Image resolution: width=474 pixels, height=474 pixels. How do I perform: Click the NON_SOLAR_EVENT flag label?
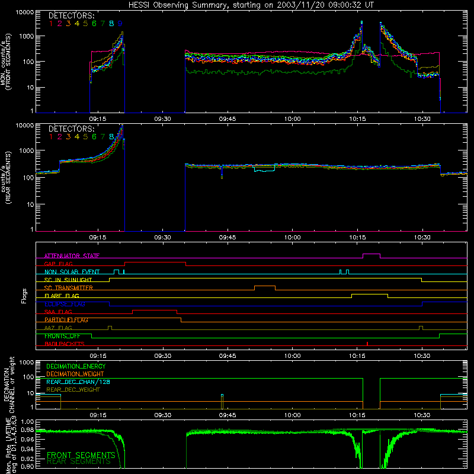tap(72, 272)
